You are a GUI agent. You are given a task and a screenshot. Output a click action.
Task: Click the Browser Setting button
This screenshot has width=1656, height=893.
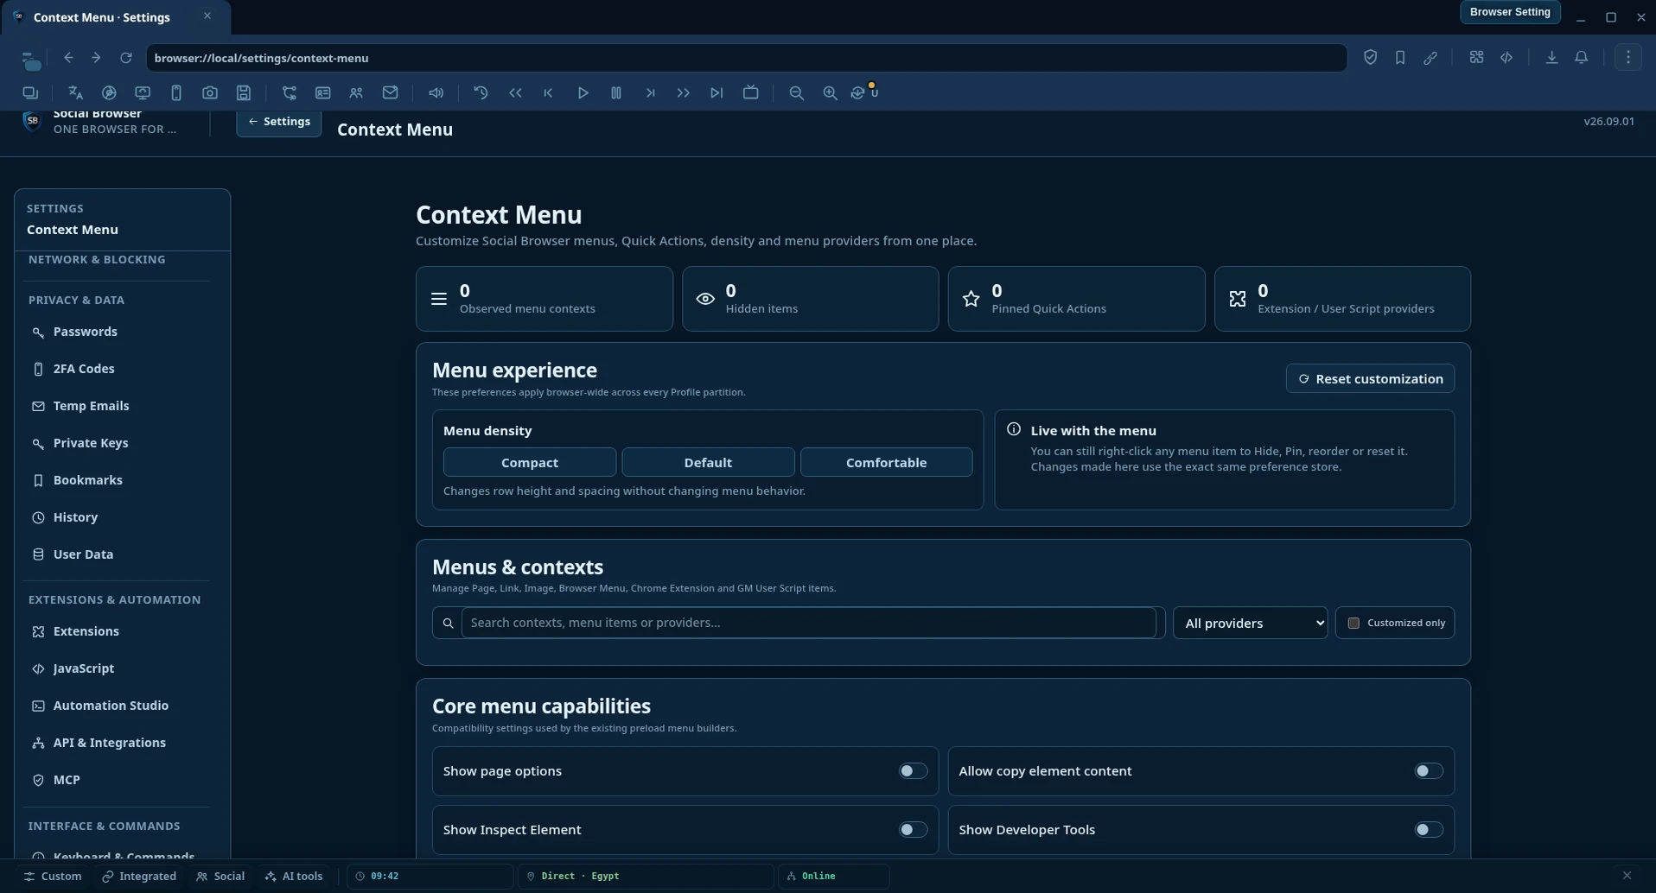click(1510, 12)
